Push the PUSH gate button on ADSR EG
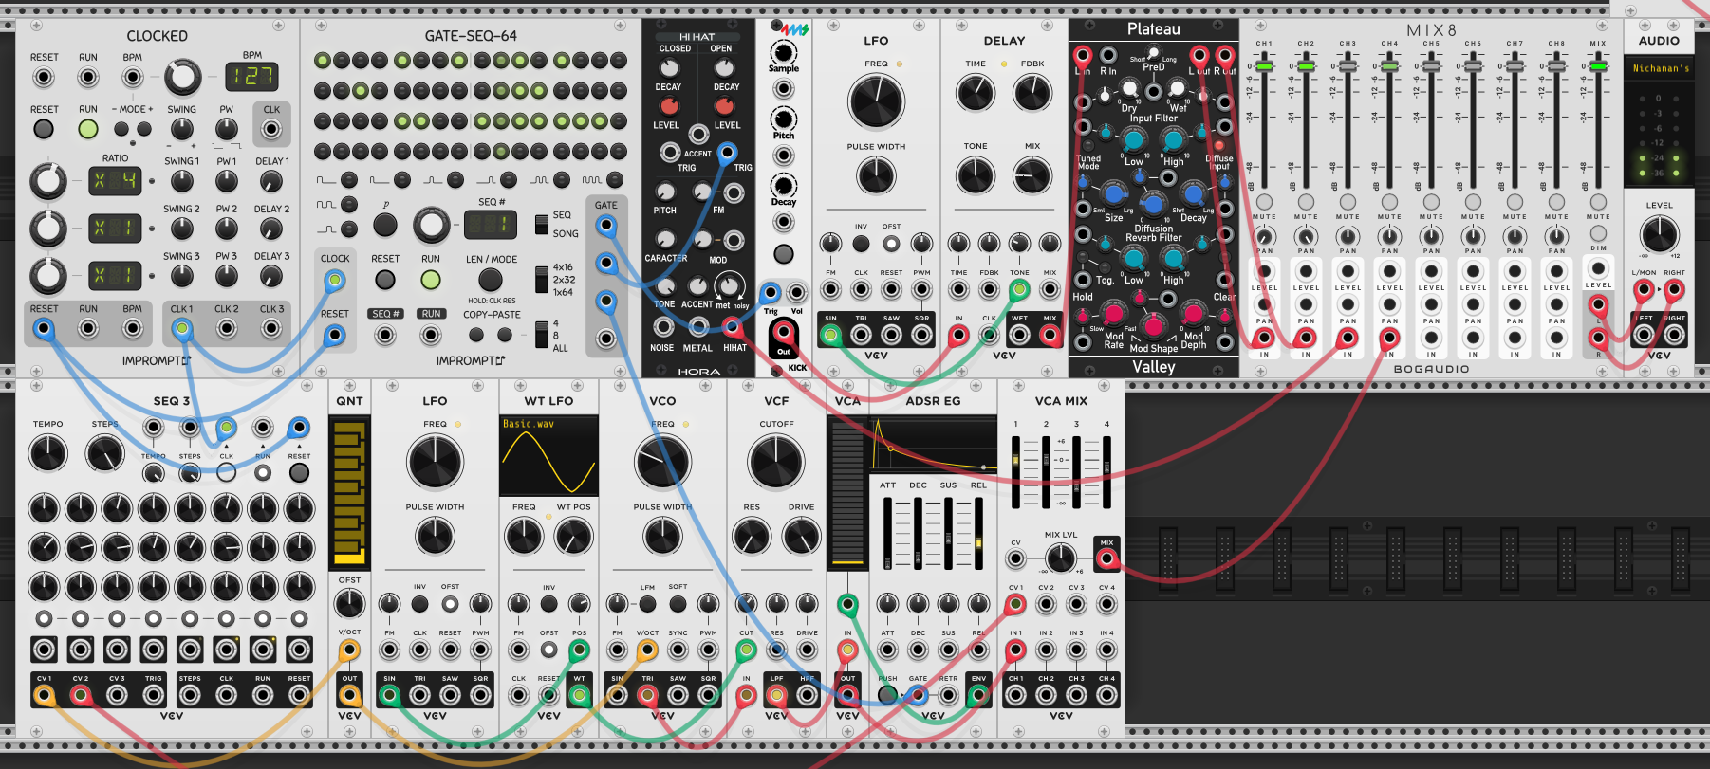Viewport: 1710px width, 769px height. pyautogui.click(x=887, y=695)
